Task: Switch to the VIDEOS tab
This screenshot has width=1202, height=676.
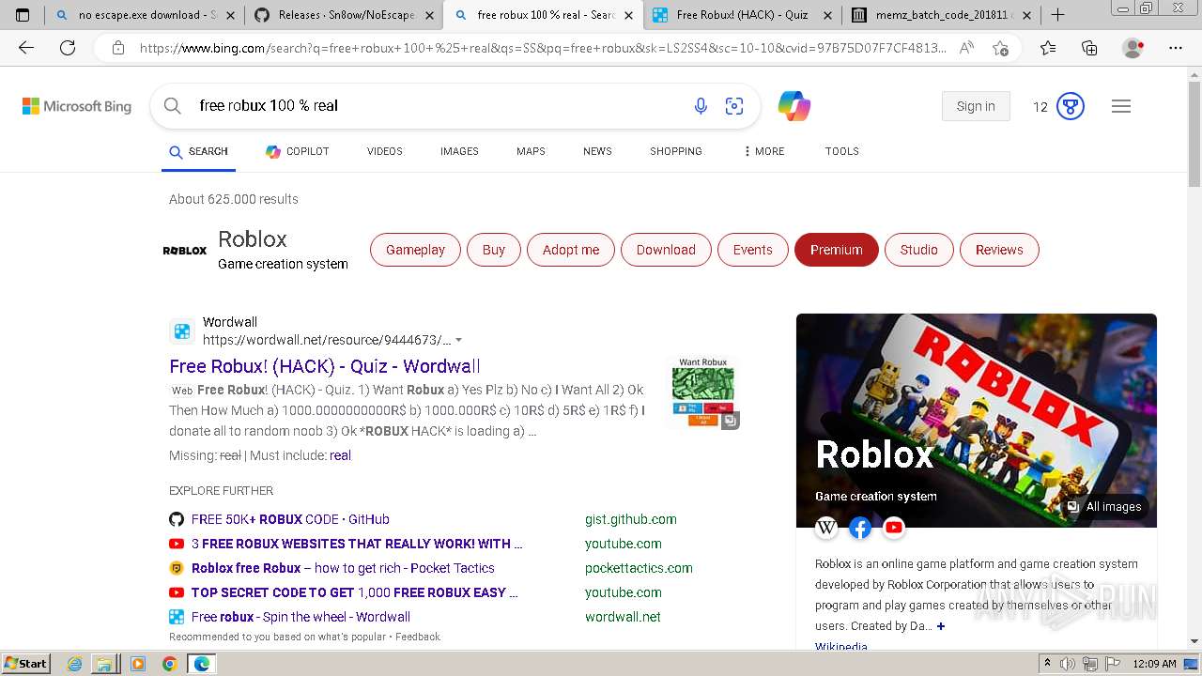Action: (x=385, y=151)
